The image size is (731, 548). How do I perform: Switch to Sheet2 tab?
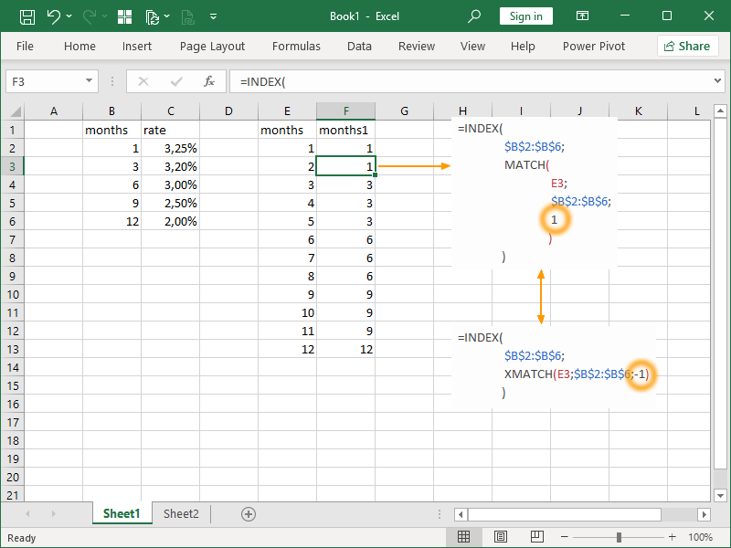click(181, 514)
